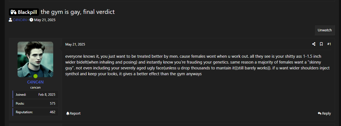The height and width of the screenshot is (126, 341).
Task: Click the thread start date in header
Action: (45, 20)
